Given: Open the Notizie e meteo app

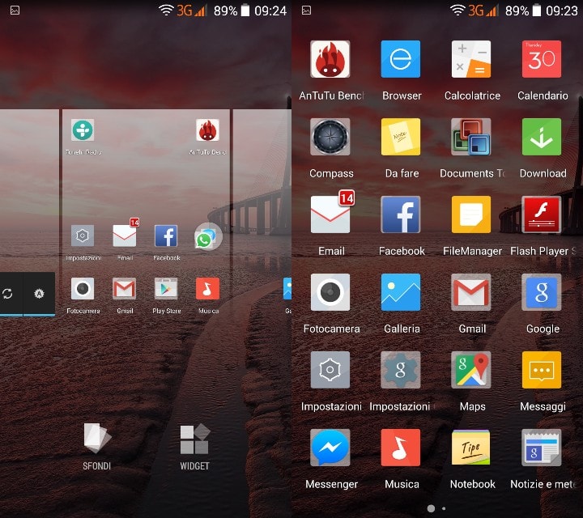Looking at the screenshot, I should (542, 448).
